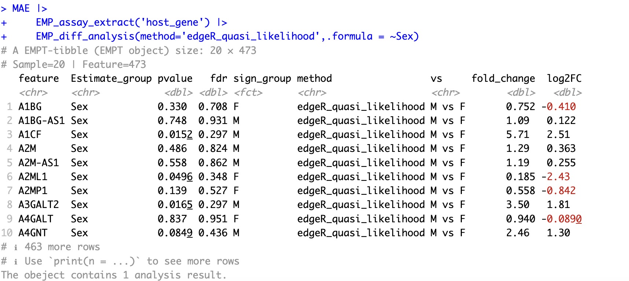
Task: Click the "fdr" column header
Action: pos(218,79)
